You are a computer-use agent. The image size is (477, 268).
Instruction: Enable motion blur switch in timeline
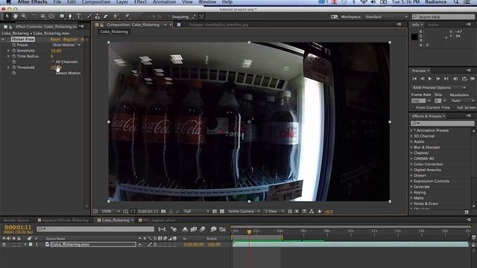pyautogui.click(x=202, y=229)
